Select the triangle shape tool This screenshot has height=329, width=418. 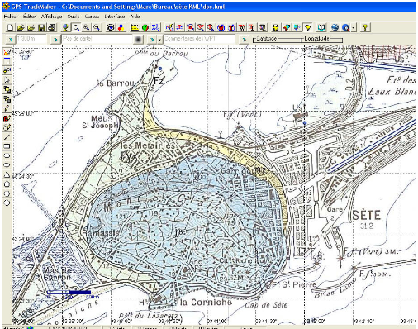click(x=7, y=174)
